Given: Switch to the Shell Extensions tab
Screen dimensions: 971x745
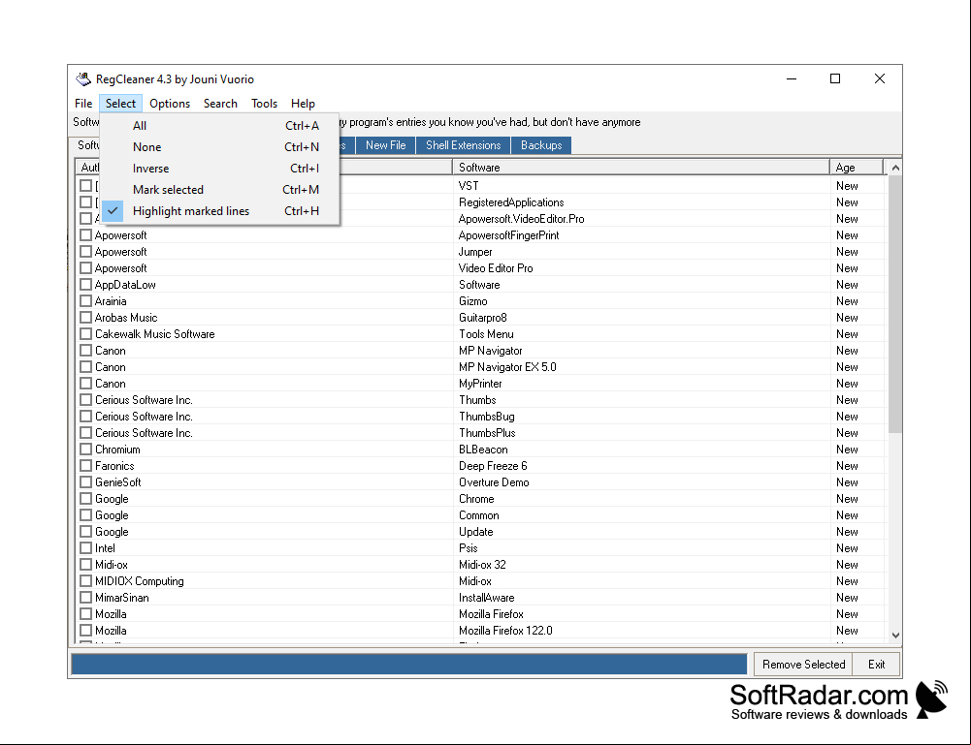Looking at the screenshot, I should [464, 145].
